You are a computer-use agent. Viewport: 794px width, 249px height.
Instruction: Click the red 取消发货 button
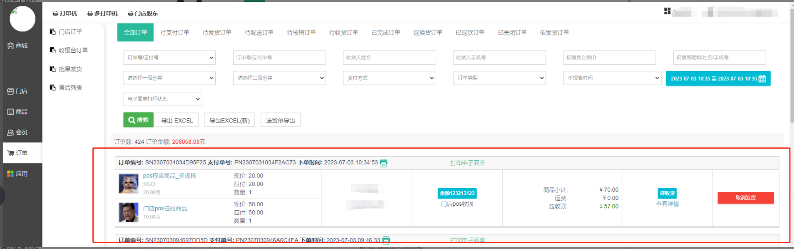745,198
